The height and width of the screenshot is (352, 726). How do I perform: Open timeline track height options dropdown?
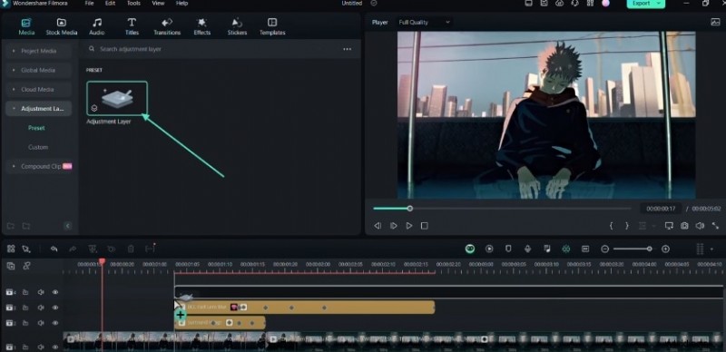point(711,249)
